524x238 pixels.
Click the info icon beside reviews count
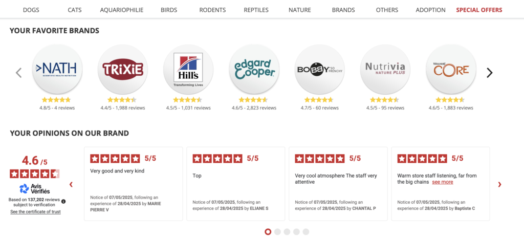(63, 202)
